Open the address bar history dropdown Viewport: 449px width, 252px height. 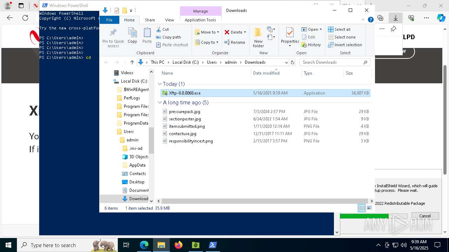pos(286,62)
